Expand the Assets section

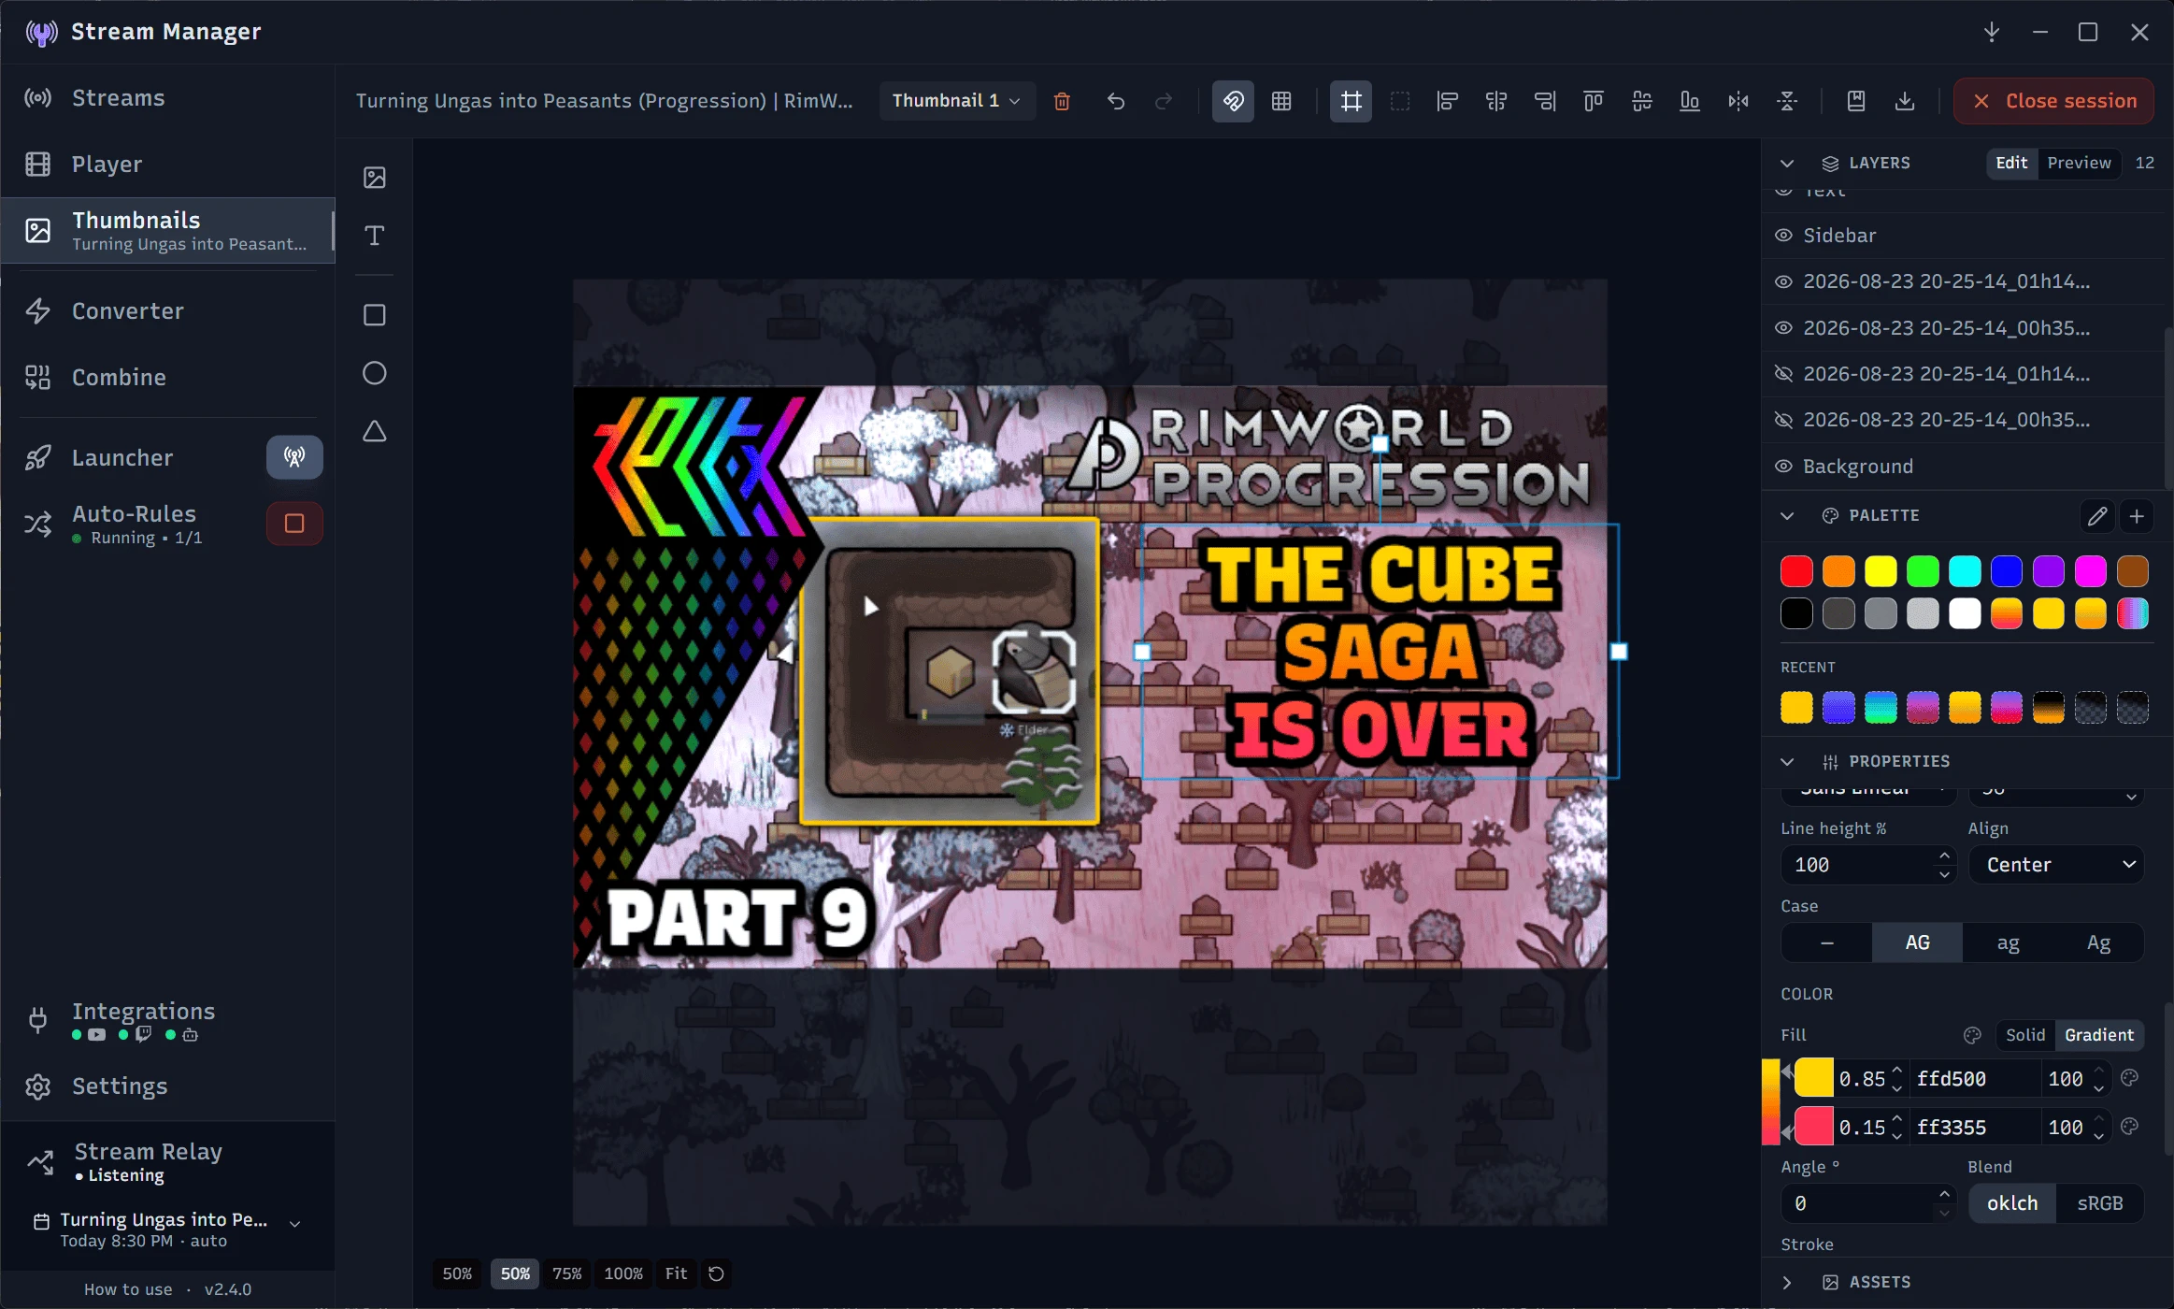[x=1787, y=1283]
